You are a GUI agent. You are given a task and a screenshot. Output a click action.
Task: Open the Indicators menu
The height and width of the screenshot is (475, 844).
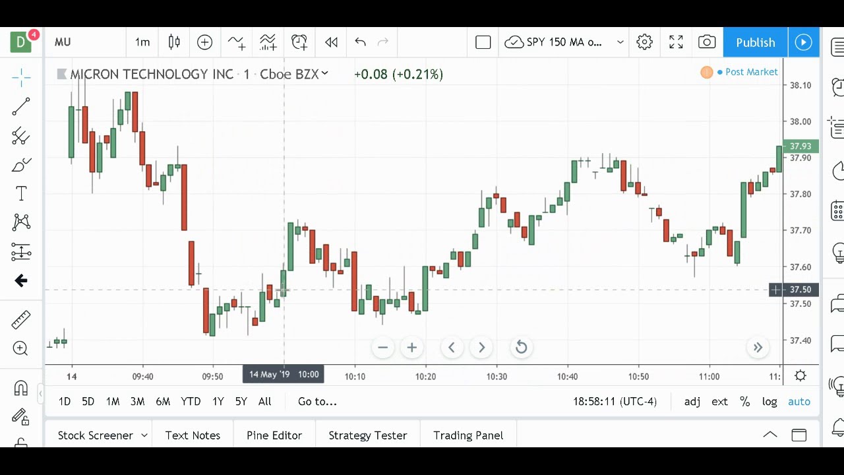(236, 42)
